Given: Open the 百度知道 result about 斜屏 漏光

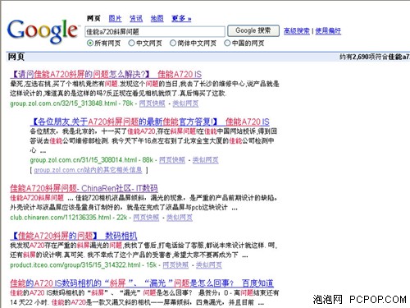Looking at the screenshot, I should tap(142, 283).
